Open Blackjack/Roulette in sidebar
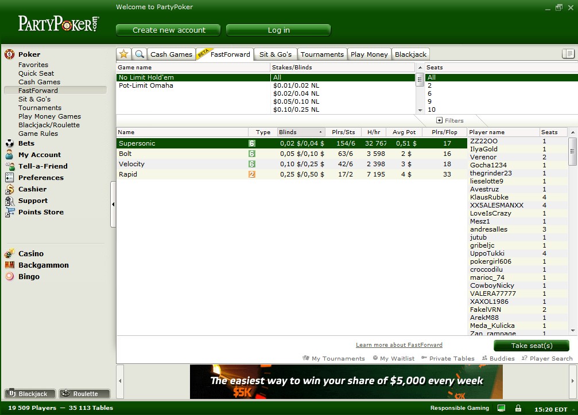The image size is (578, 415). click(x=49, y=125)
